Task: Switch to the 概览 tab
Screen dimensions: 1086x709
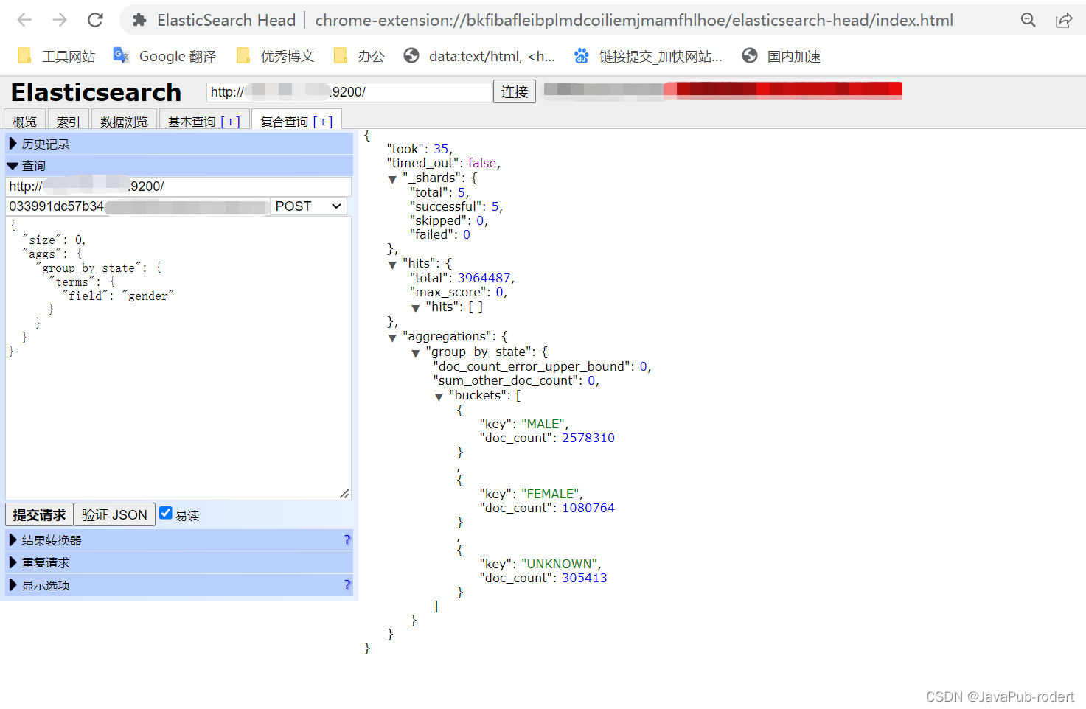Action: tap(24, 121)
